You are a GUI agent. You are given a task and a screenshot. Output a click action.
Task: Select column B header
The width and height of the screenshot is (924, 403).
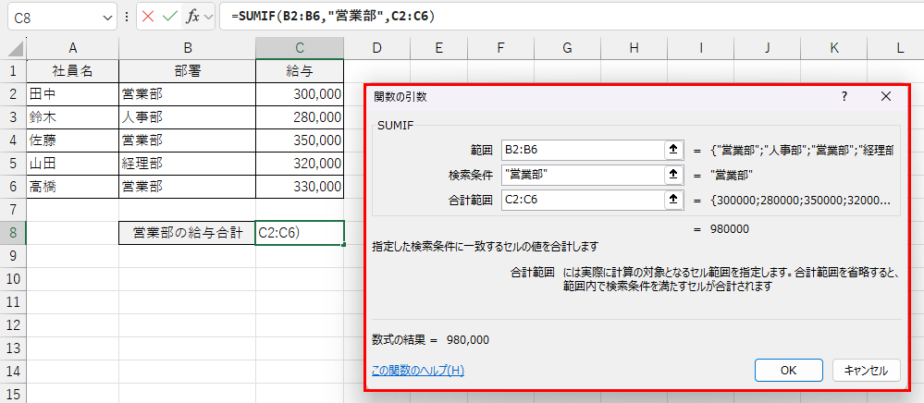(188, 49)
